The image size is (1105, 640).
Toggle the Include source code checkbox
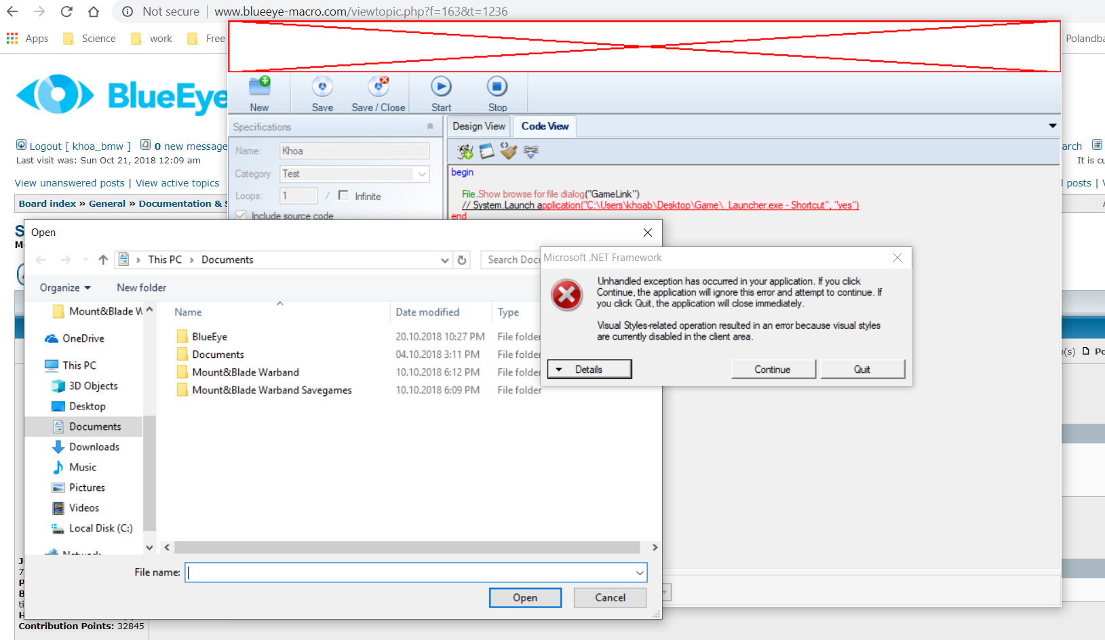[x=241, y=216]
